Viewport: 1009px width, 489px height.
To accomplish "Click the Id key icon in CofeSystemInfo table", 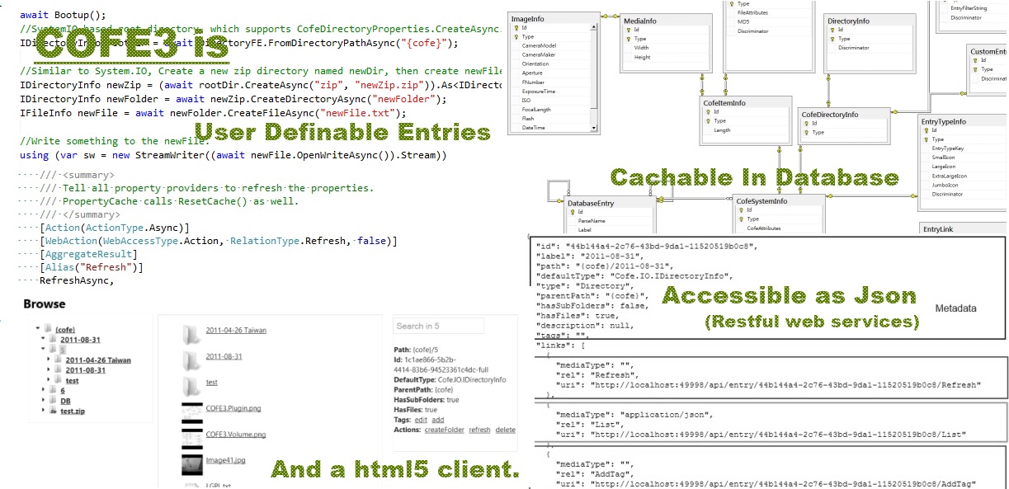I will 741,210.
